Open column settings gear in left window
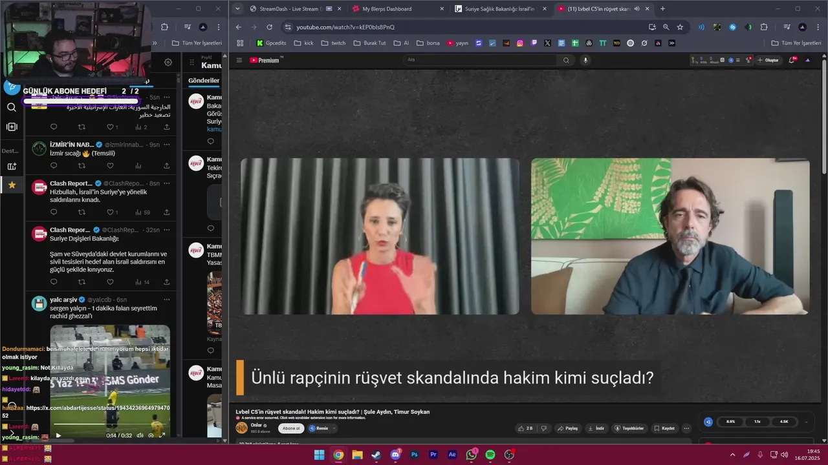 tap(168, 63)
